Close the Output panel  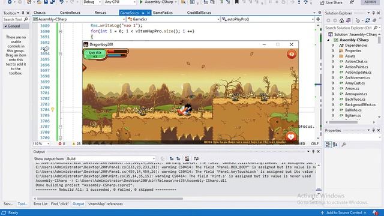tap(318, 152)
